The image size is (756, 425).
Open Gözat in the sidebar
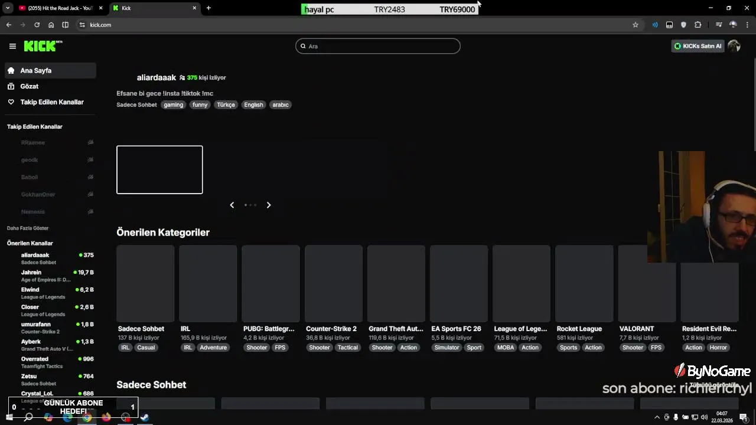(50, 86)
